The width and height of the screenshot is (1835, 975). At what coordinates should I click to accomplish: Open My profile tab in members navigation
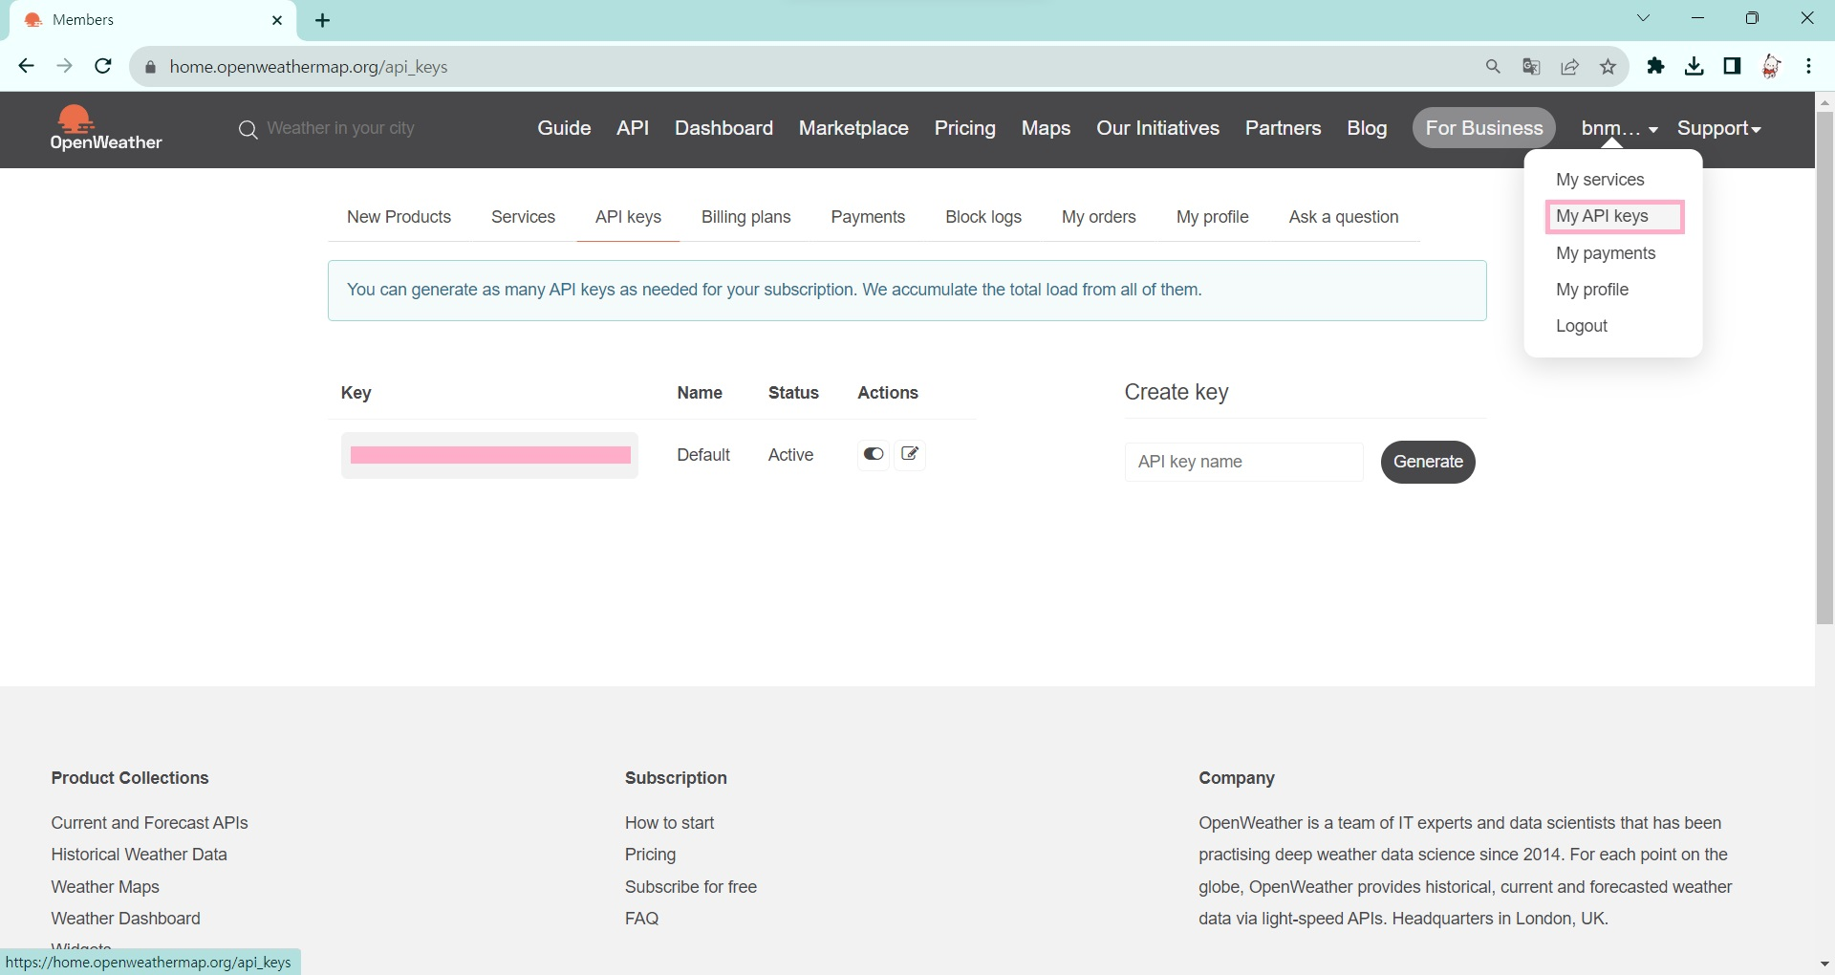[x=1212, y=217]
